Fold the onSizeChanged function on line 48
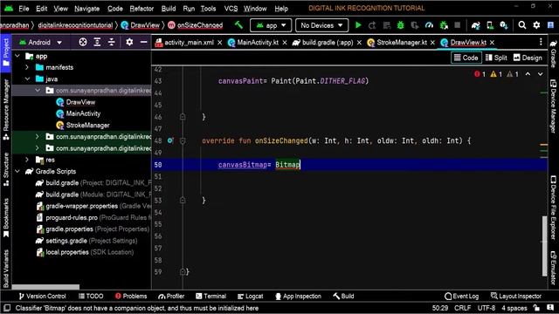 pyautogui.click(x=183, y=141)
